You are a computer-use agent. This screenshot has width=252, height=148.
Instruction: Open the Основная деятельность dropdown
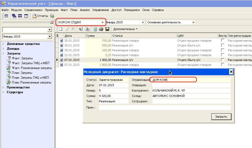(x=193, y=23)
